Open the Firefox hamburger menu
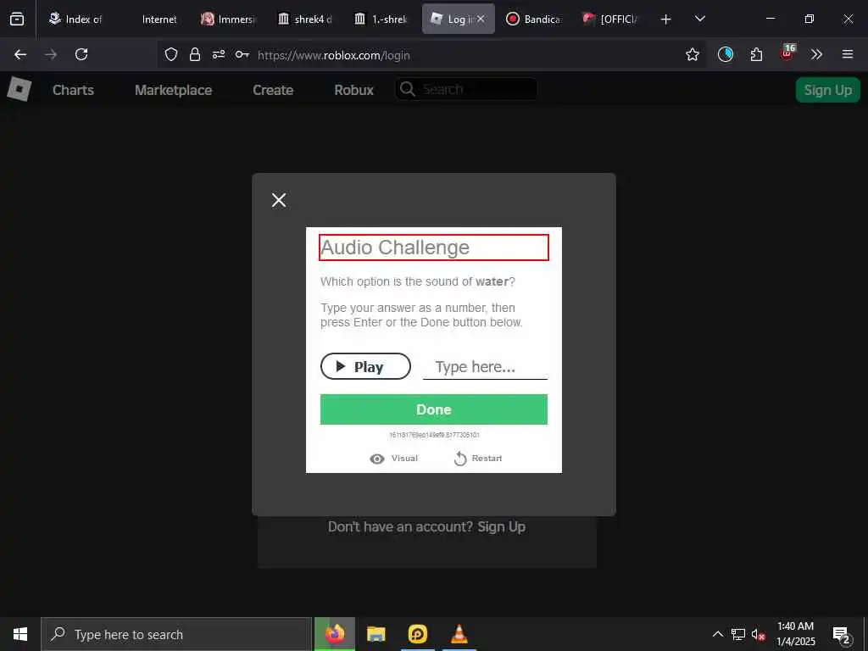 (x=848, y=54)
